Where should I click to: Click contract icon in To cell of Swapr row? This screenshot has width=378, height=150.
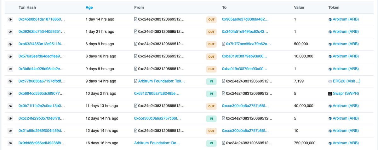(224, 94)
